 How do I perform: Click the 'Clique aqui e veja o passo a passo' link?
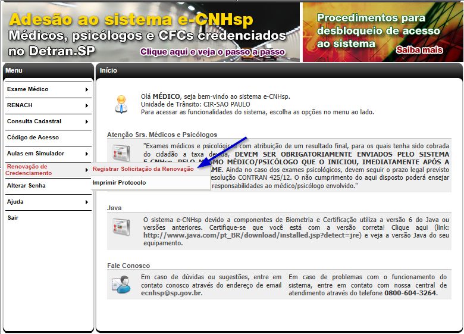click(x=212, y=52)
